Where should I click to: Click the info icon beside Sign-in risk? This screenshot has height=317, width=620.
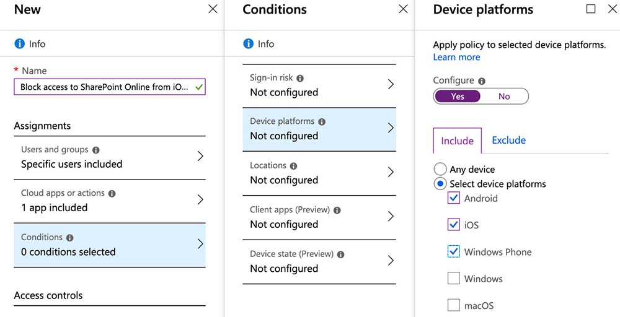point(300,79)
